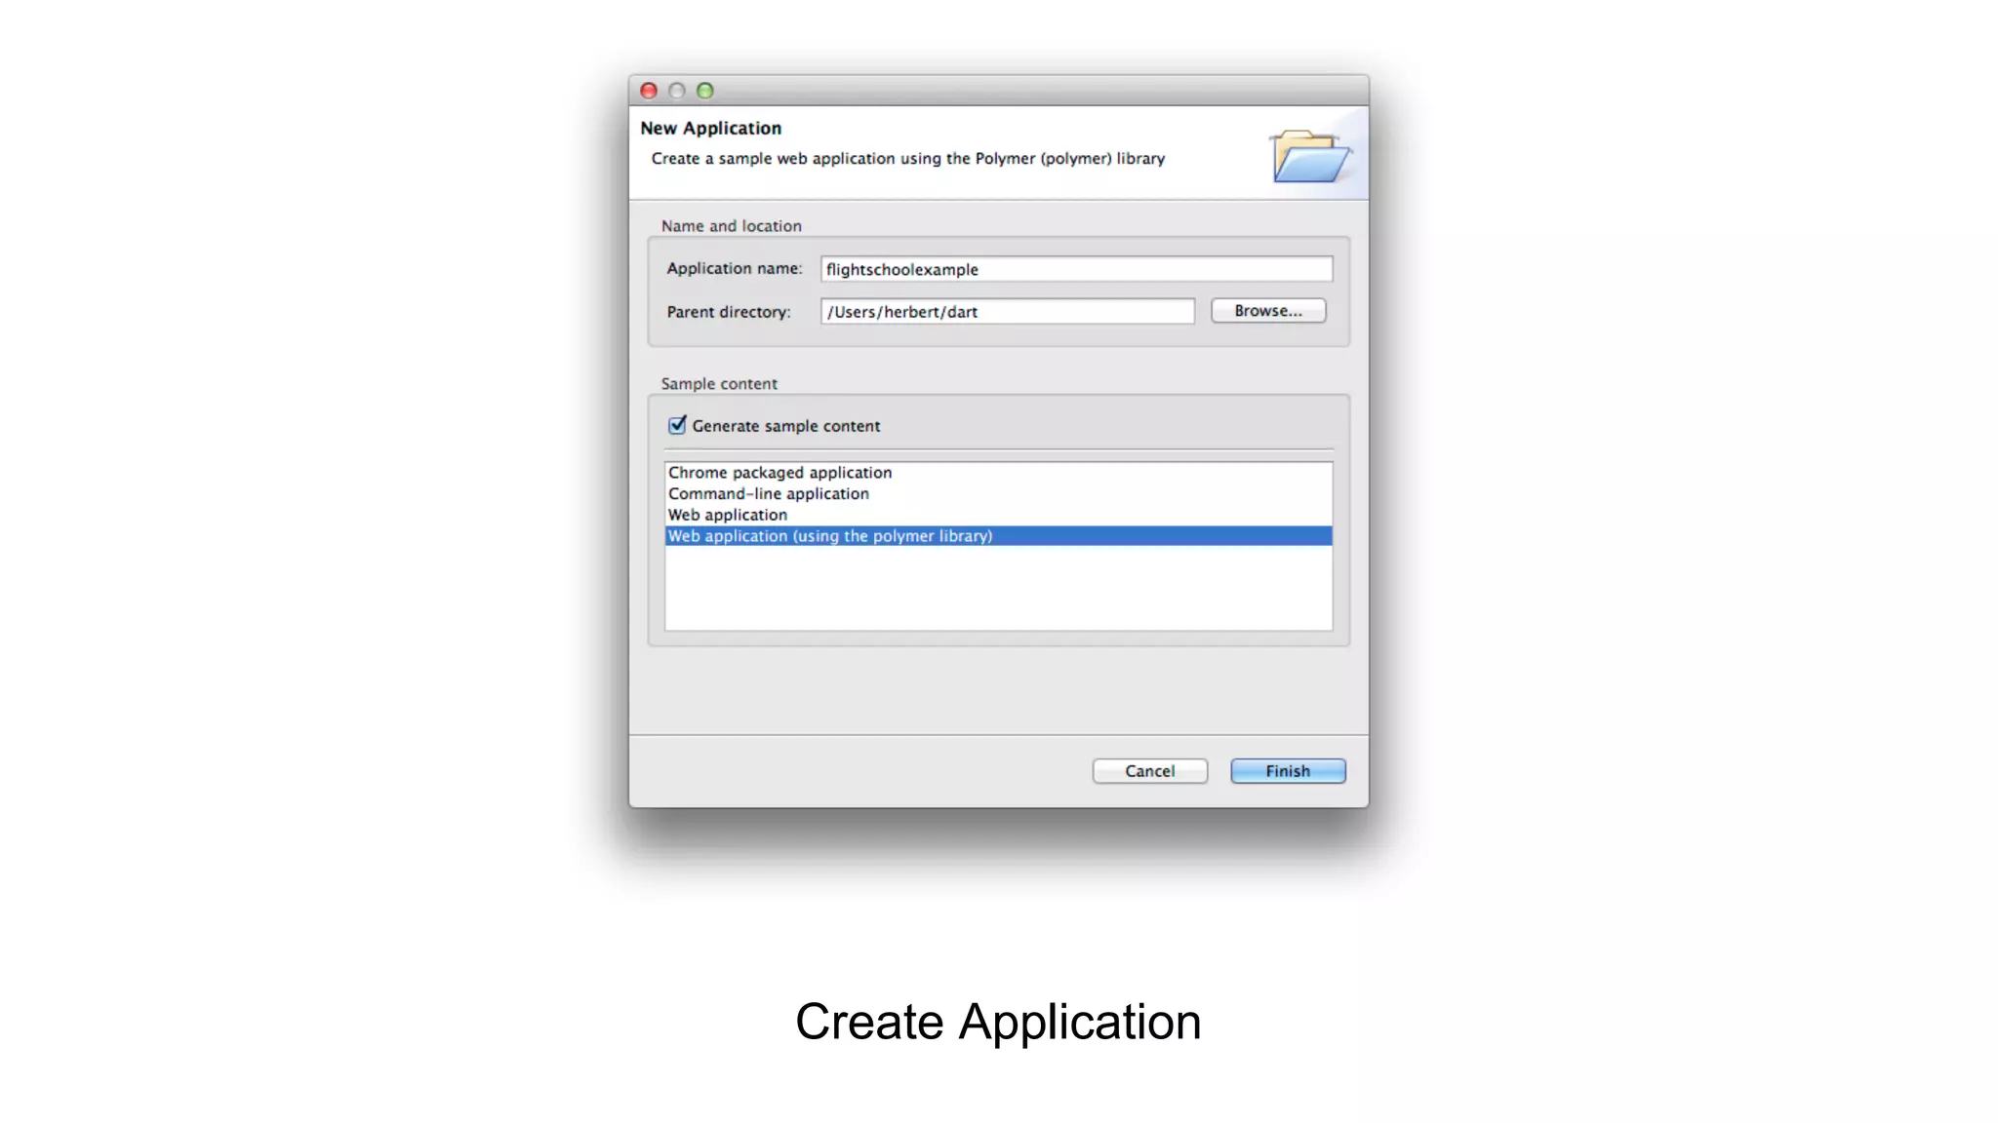Click the open folder icon in header
This screenshot has width=1998, height=1123.
[x=1310, y=156]
